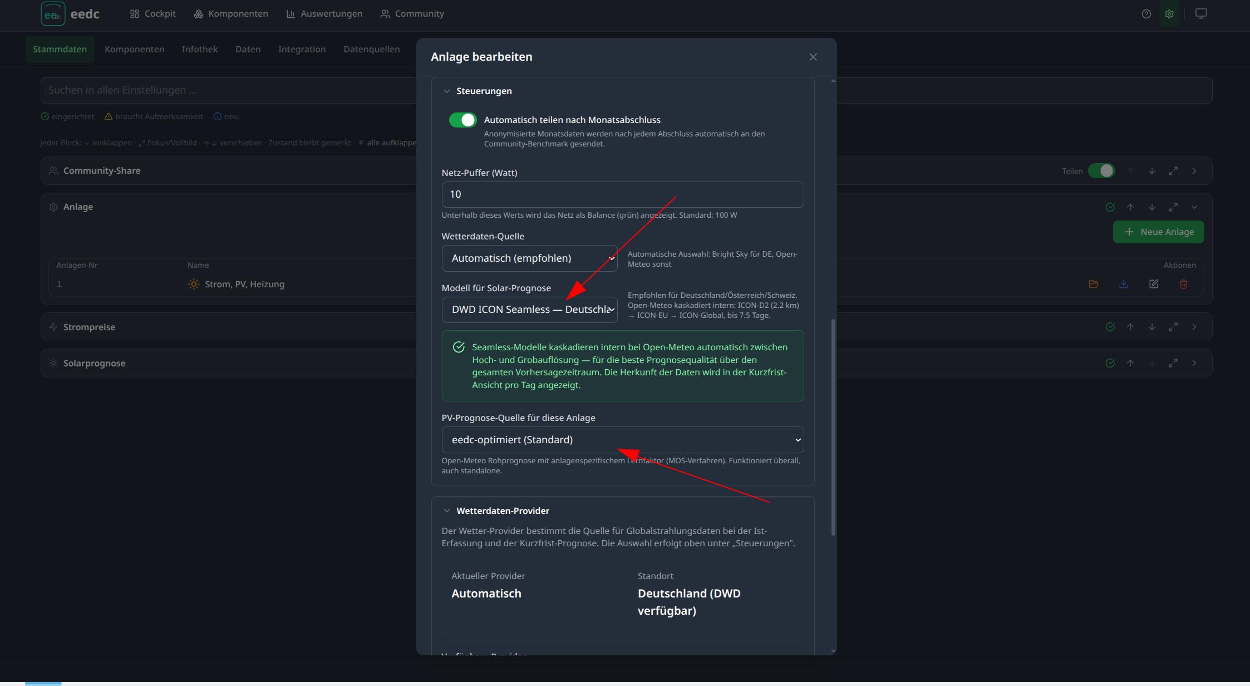Click the green status check on Anlage block
The image size is (1250, 686).
coord(1110,207)
